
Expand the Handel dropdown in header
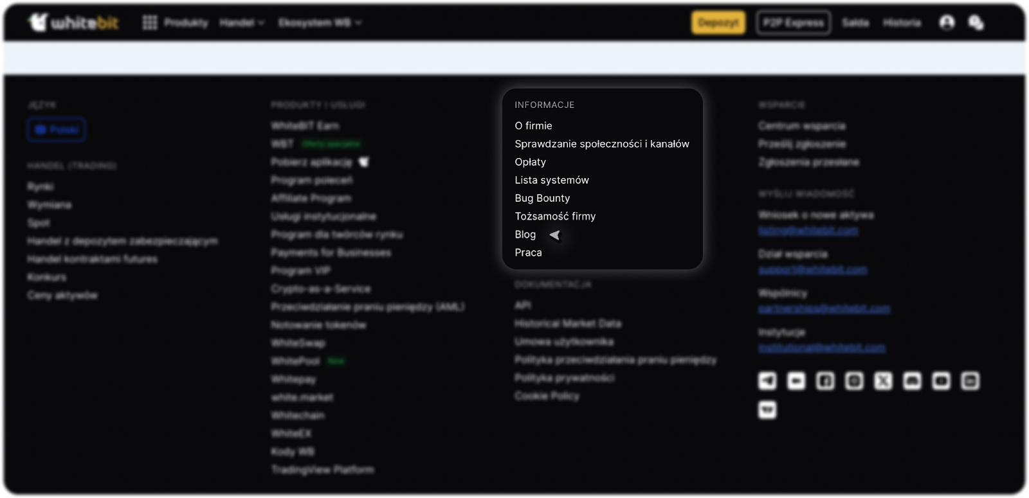coord(242,22)
